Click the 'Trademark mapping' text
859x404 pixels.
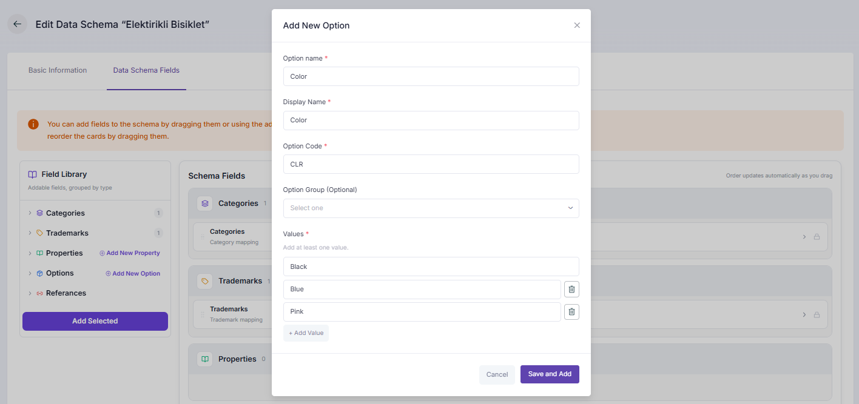coord(236,320)
